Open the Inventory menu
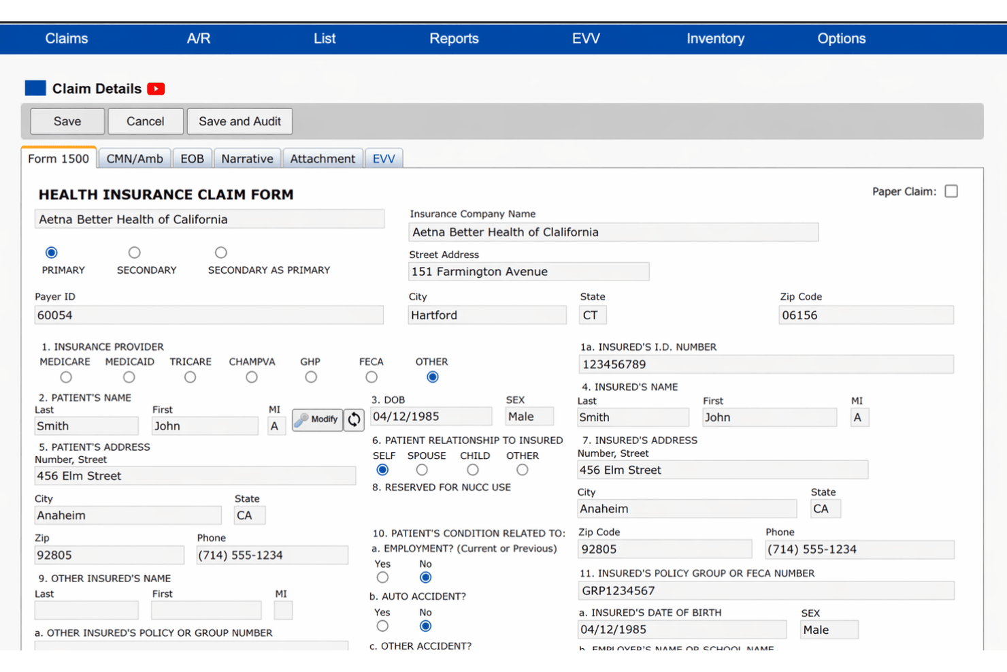The image size is (1007, 672). pos(715,39)
